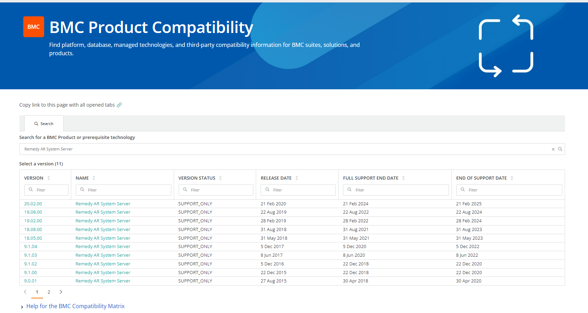Click the 5 Dec 2022 end of support cell
This screenshot has height=313, width=588.
pos(468,246)
